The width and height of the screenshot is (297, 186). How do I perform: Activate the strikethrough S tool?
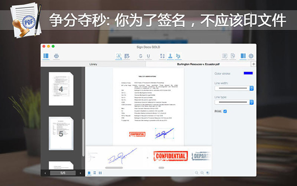[x=141, y=56]
